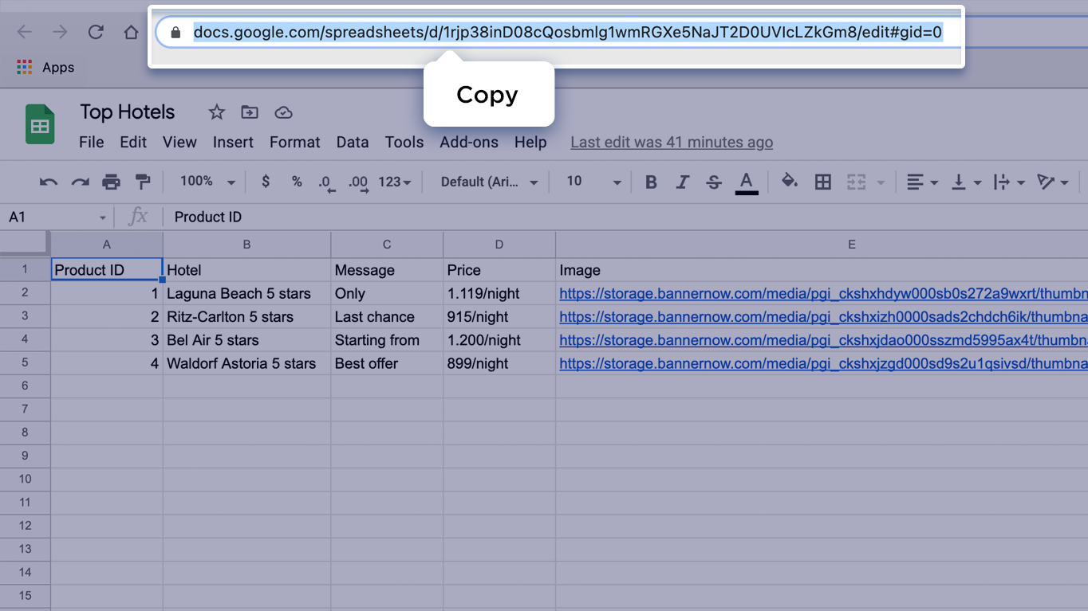1088x611 pixels.
Task: Select column E header
Action: click(x=822, y=245)
